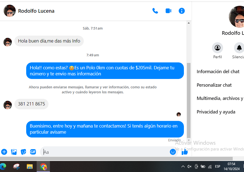Expand Privacidad y ayuda section

pyautogui.click(x=216, y=112)
